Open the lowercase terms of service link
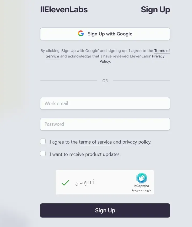 [x=95, y=142]
